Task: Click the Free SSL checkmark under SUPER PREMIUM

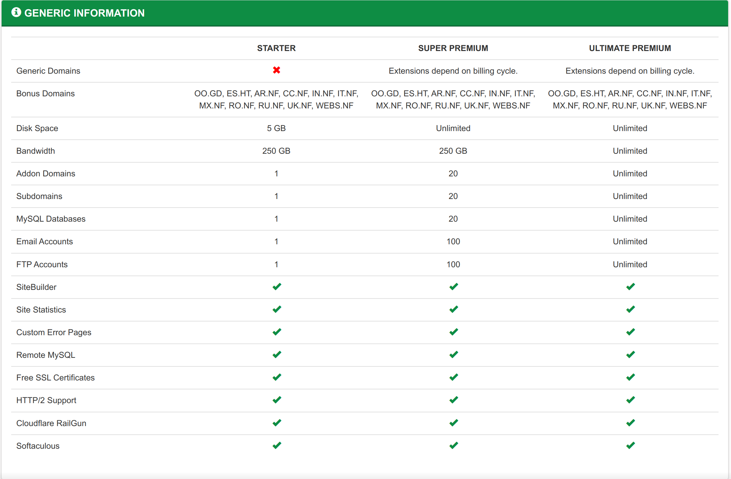Action: 453,377
